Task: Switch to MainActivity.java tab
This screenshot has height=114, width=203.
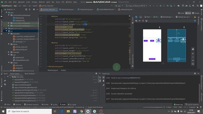Action: [66, 9]
